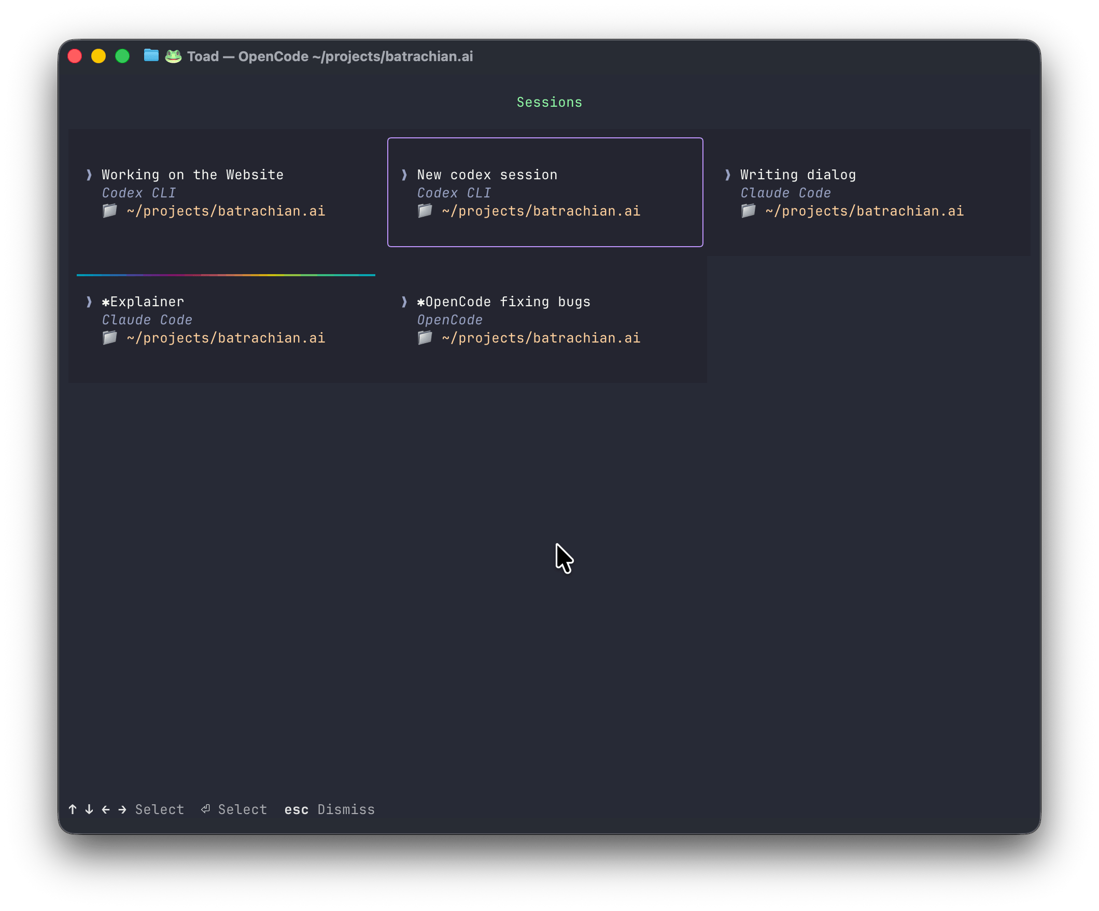The width and height of the screenshot is (1099, 911).
Task: Click the Select hint in the status bar
Action: (160, 809)
